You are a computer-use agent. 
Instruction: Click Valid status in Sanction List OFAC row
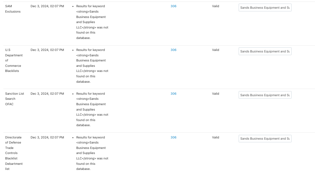[x=216, y=93]
